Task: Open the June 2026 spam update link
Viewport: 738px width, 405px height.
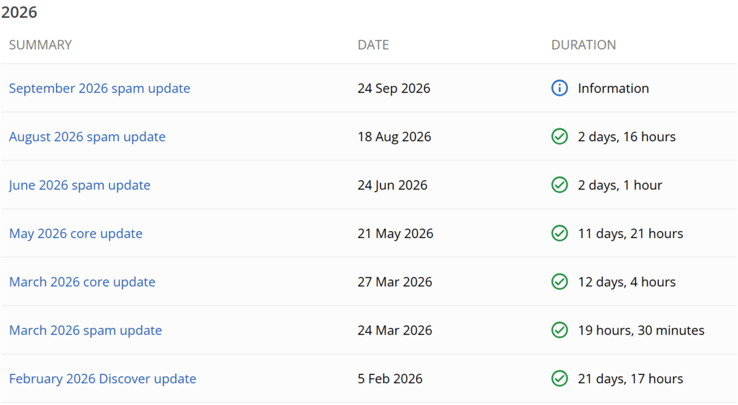Action: (79, 185)
